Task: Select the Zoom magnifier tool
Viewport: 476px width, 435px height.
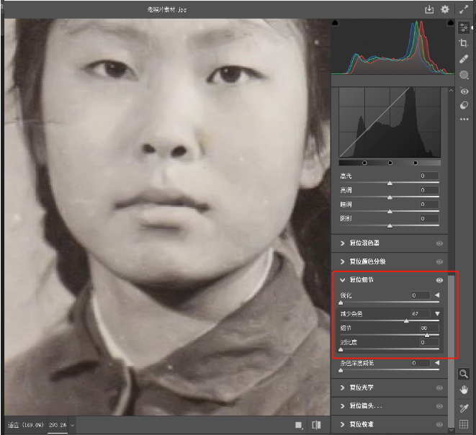Action: 464,374
